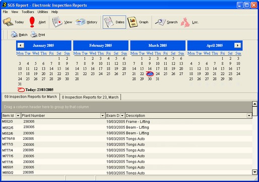This screenshot has width=259, height=182.
Task: Click the Print printer icon
Action: tap(34, 35)
